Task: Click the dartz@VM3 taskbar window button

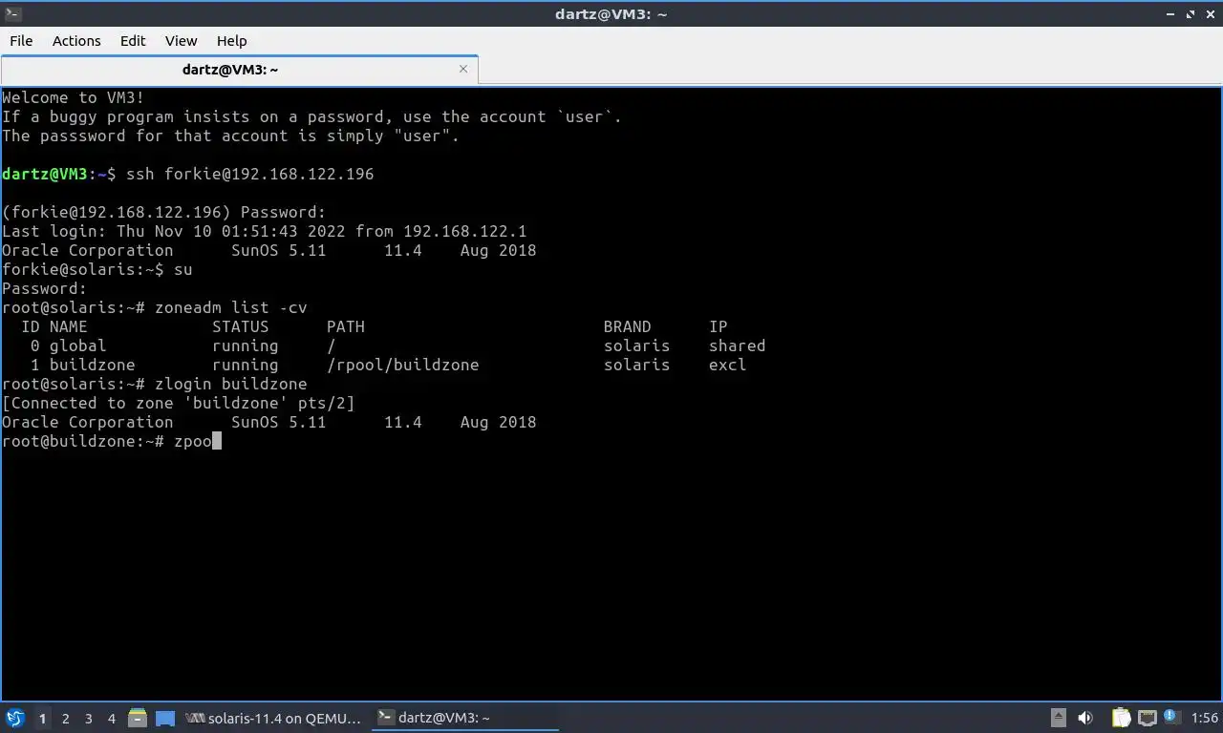Action: pyautogui.click(x=466, y=718)
